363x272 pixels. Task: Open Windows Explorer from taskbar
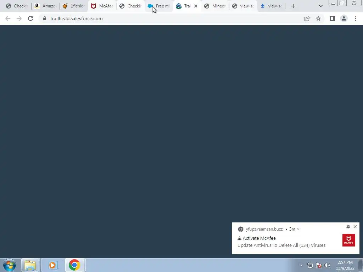30,265
